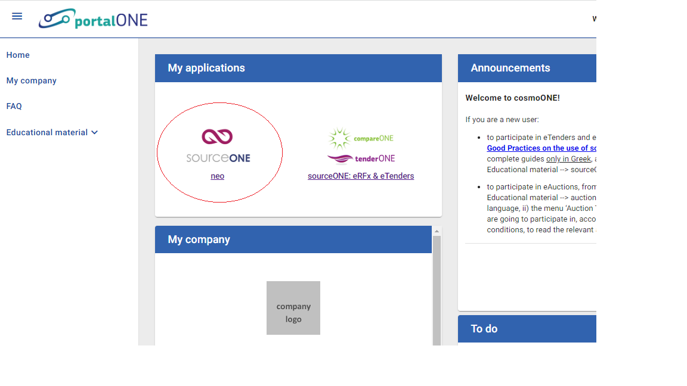Click the My company panel scrollbar
The width and height of the screenshot is (687, 386).
click(437, 286)
